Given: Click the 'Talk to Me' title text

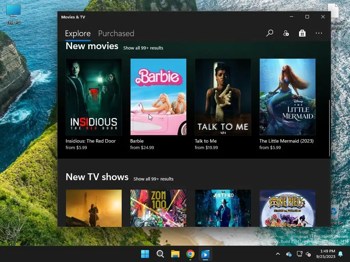Looking at the screenshot, I should 205,141.
